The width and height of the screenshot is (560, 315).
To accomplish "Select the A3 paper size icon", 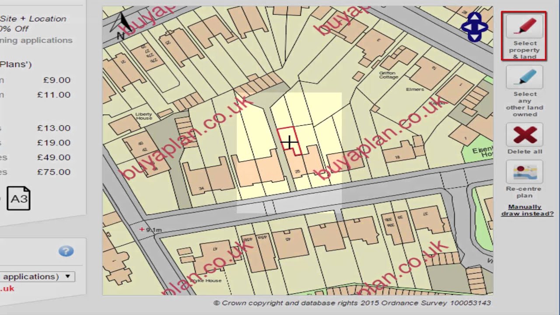I will (19, 199).
